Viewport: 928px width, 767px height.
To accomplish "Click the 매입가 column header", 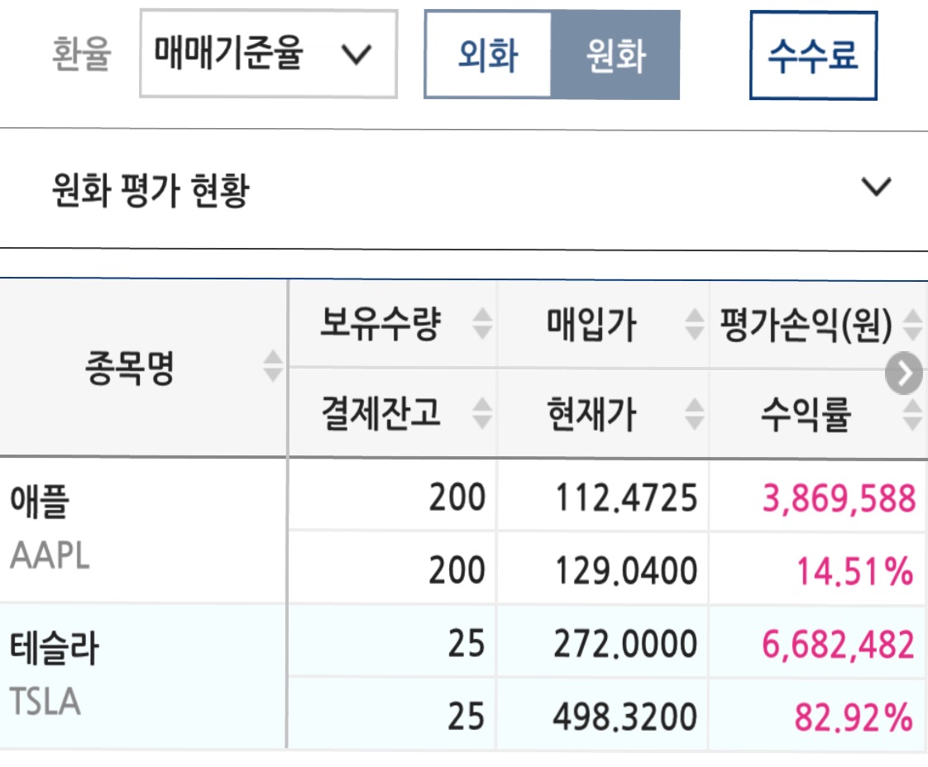I will [591, 324].
